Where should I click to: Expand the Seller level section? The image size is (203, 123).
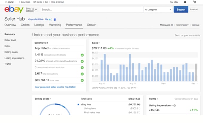(x=41, y=43)
